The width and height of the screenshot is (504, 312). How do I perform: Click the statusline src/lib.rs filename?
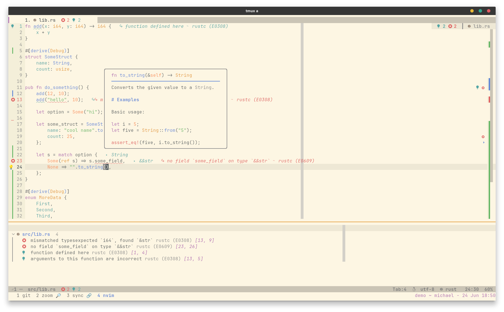(x=42, y=289)
